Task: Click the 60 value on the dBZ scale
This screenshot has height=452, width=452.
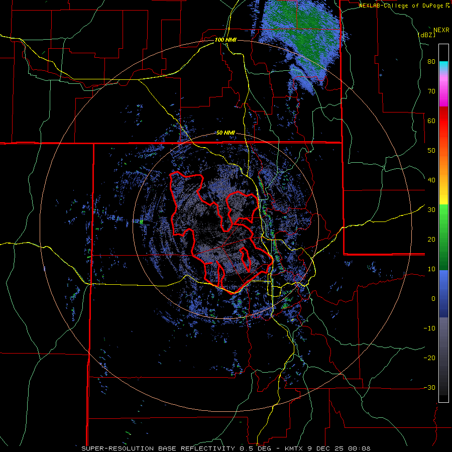Action: pos(431,121)
